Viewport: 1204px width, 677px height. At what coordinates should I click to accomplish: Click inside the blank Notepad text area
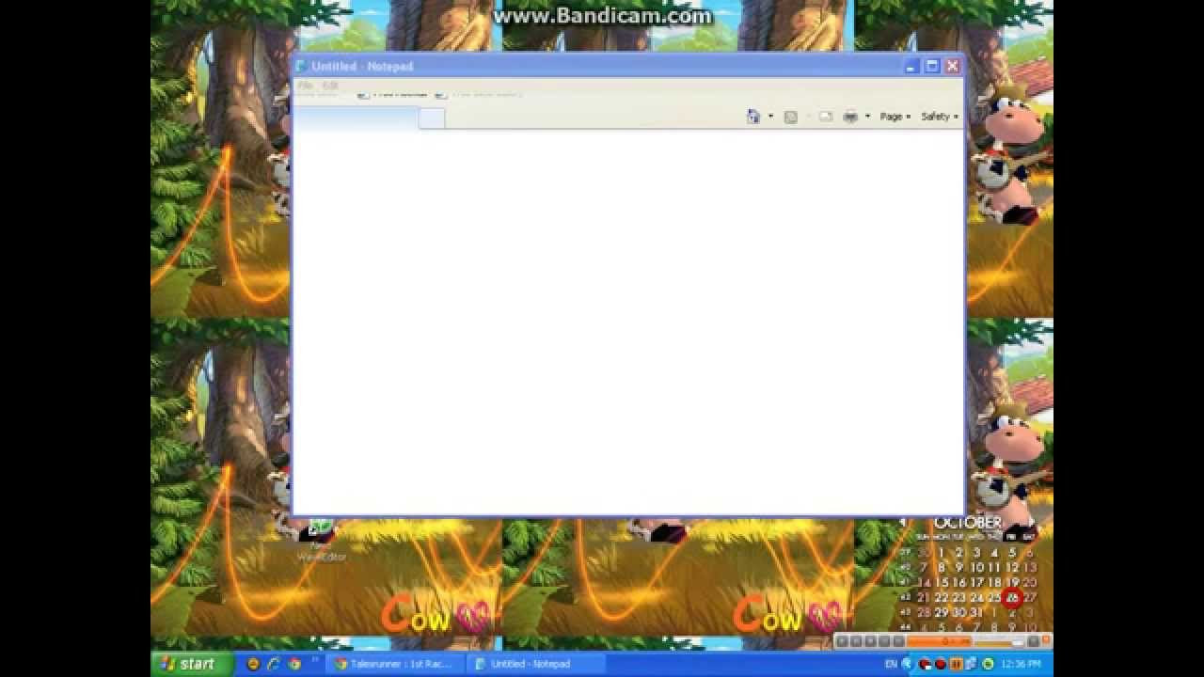(627, 320)
